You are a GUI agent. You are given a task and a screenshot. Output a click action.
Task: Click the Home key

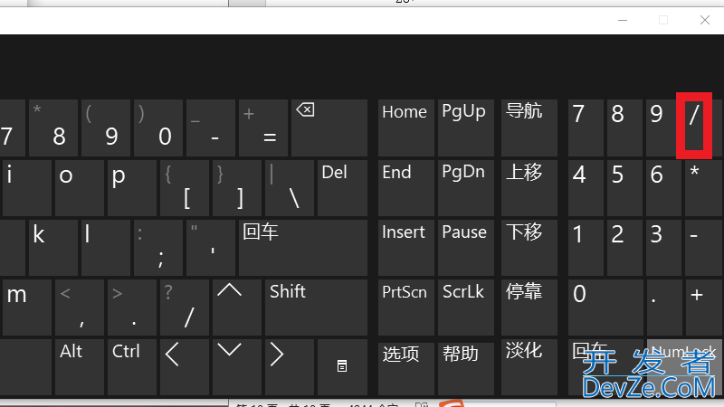405,128
